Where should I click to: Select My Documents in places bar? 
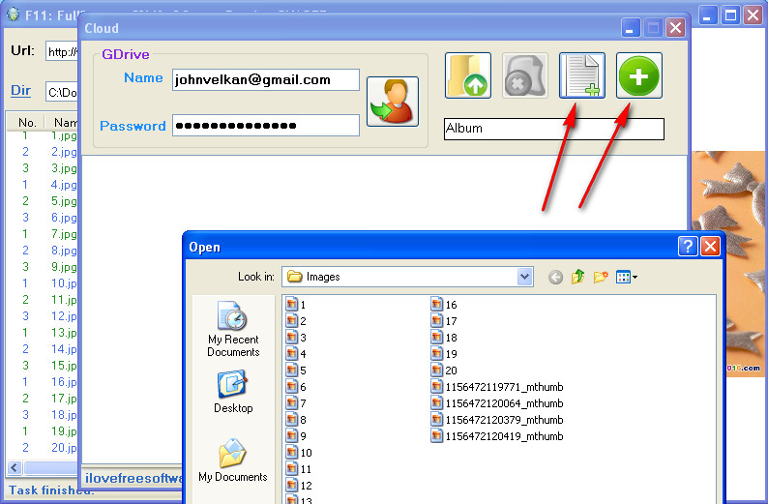pos(233,460)
